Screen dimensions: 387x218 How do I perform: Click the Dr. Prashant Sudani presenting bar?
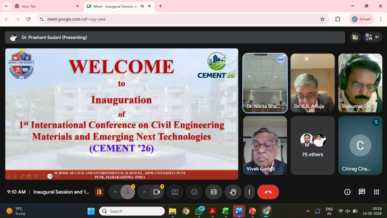point(175,37)
